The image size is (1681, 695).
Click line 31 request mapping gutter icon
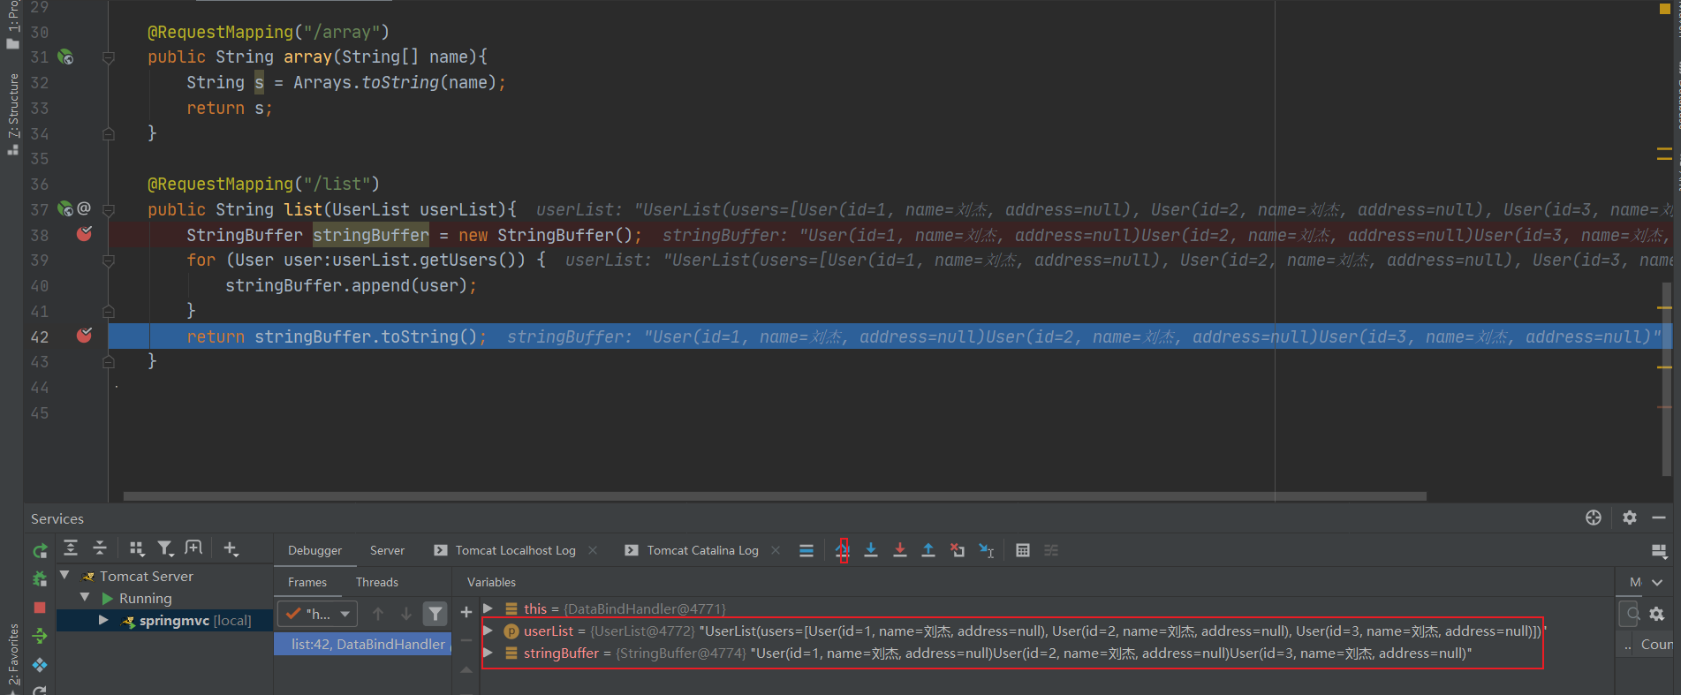(x=65, y=57)
